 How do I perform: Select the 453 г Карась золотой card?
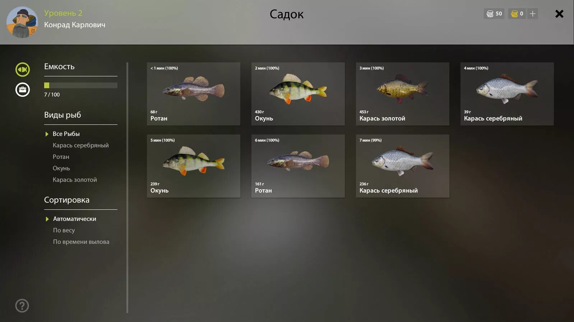click(403, 94)
